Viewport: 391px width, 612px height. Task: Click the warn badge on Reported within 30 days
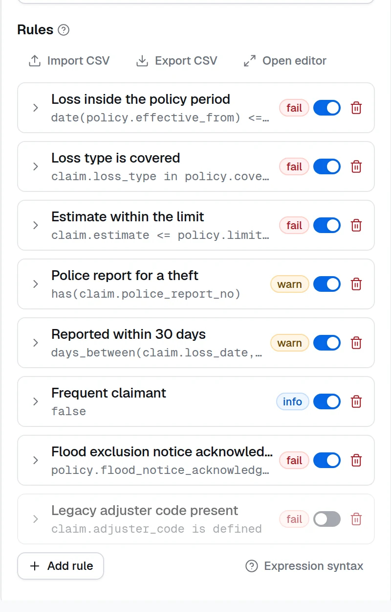(289, 343)
